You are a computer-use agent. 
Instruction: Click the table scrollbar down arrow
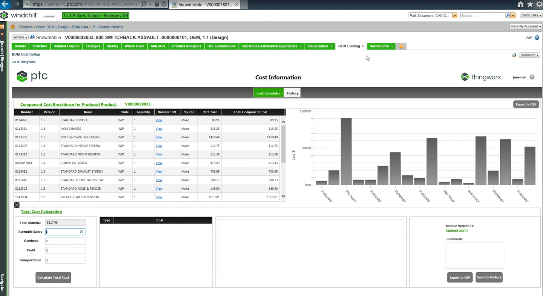click(283, 196)
